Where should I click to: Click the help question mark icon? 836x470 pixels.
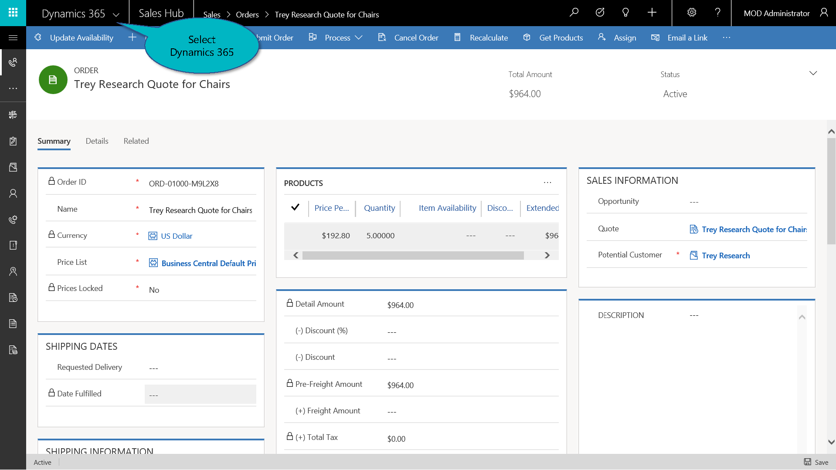[717, 13]
